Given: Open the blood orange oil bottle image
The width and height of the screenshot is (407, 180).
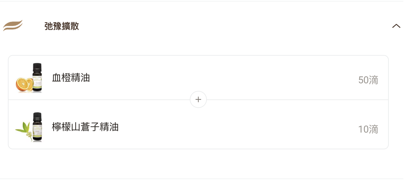Looking at the screenshot, I should pyautogui.click(x=37, y=78).
